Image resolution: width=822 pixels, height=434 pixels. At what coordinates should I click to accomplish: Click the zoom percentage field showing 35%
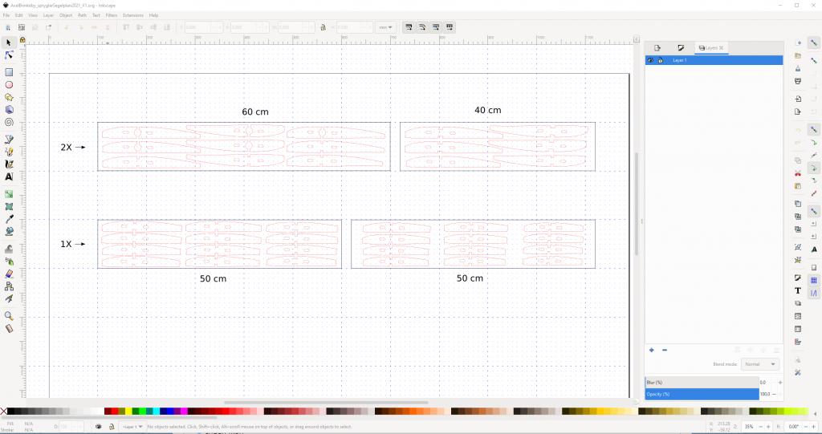[x=750, y=427]
